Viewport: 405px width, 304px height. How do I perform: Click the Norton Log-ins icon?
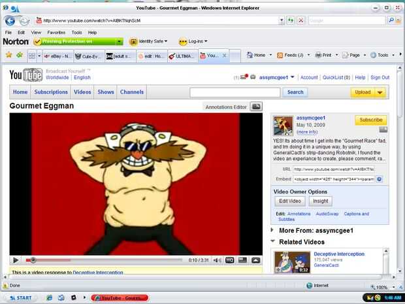pos(183,41)
